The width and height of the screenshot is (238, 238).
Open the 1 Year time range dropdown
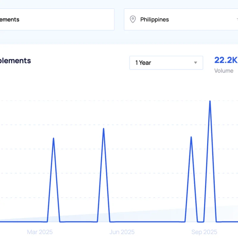[x=166, y=63]
